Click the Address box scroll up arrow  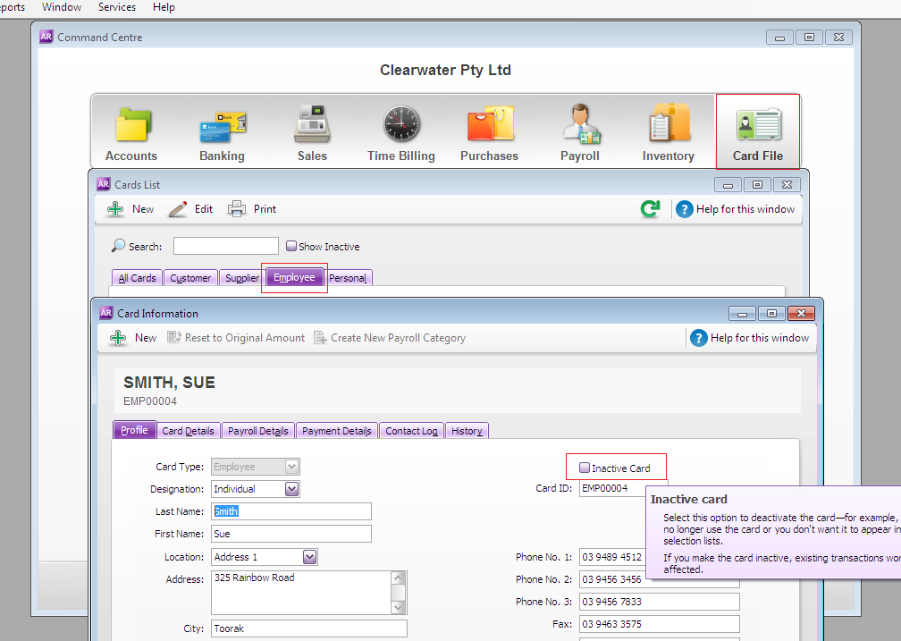399,578
